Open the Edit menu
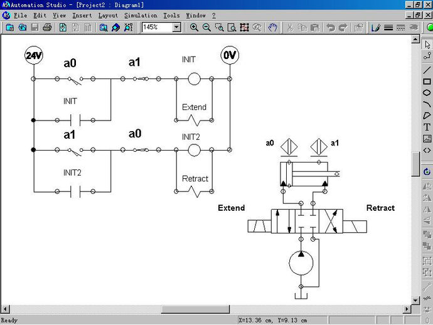This screenshot has height=325, width=433. (40, 16)
